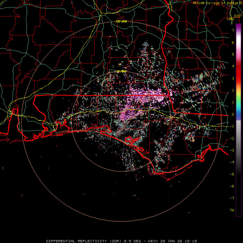Select the 0 value on the color scale
The height and width of the screenshot is (243, 243).
[233, 114]
